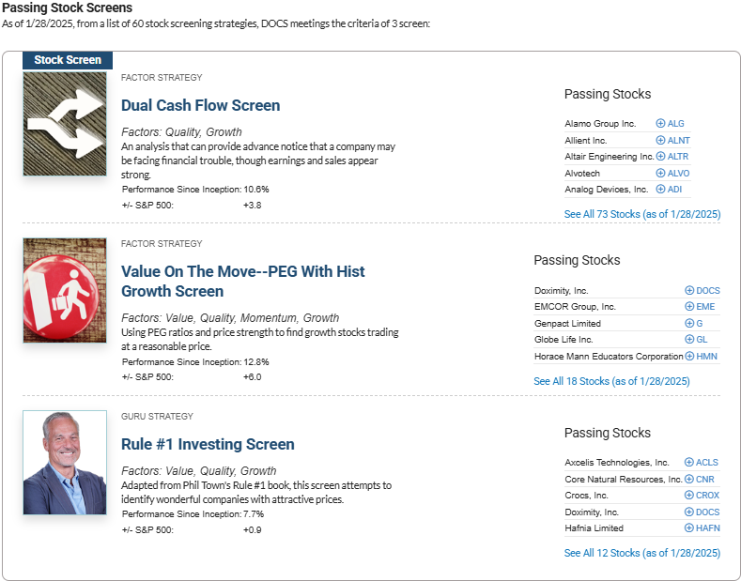
Task: Click EMCOR Group, Inc. company name
Action: [x=575, y=307]
